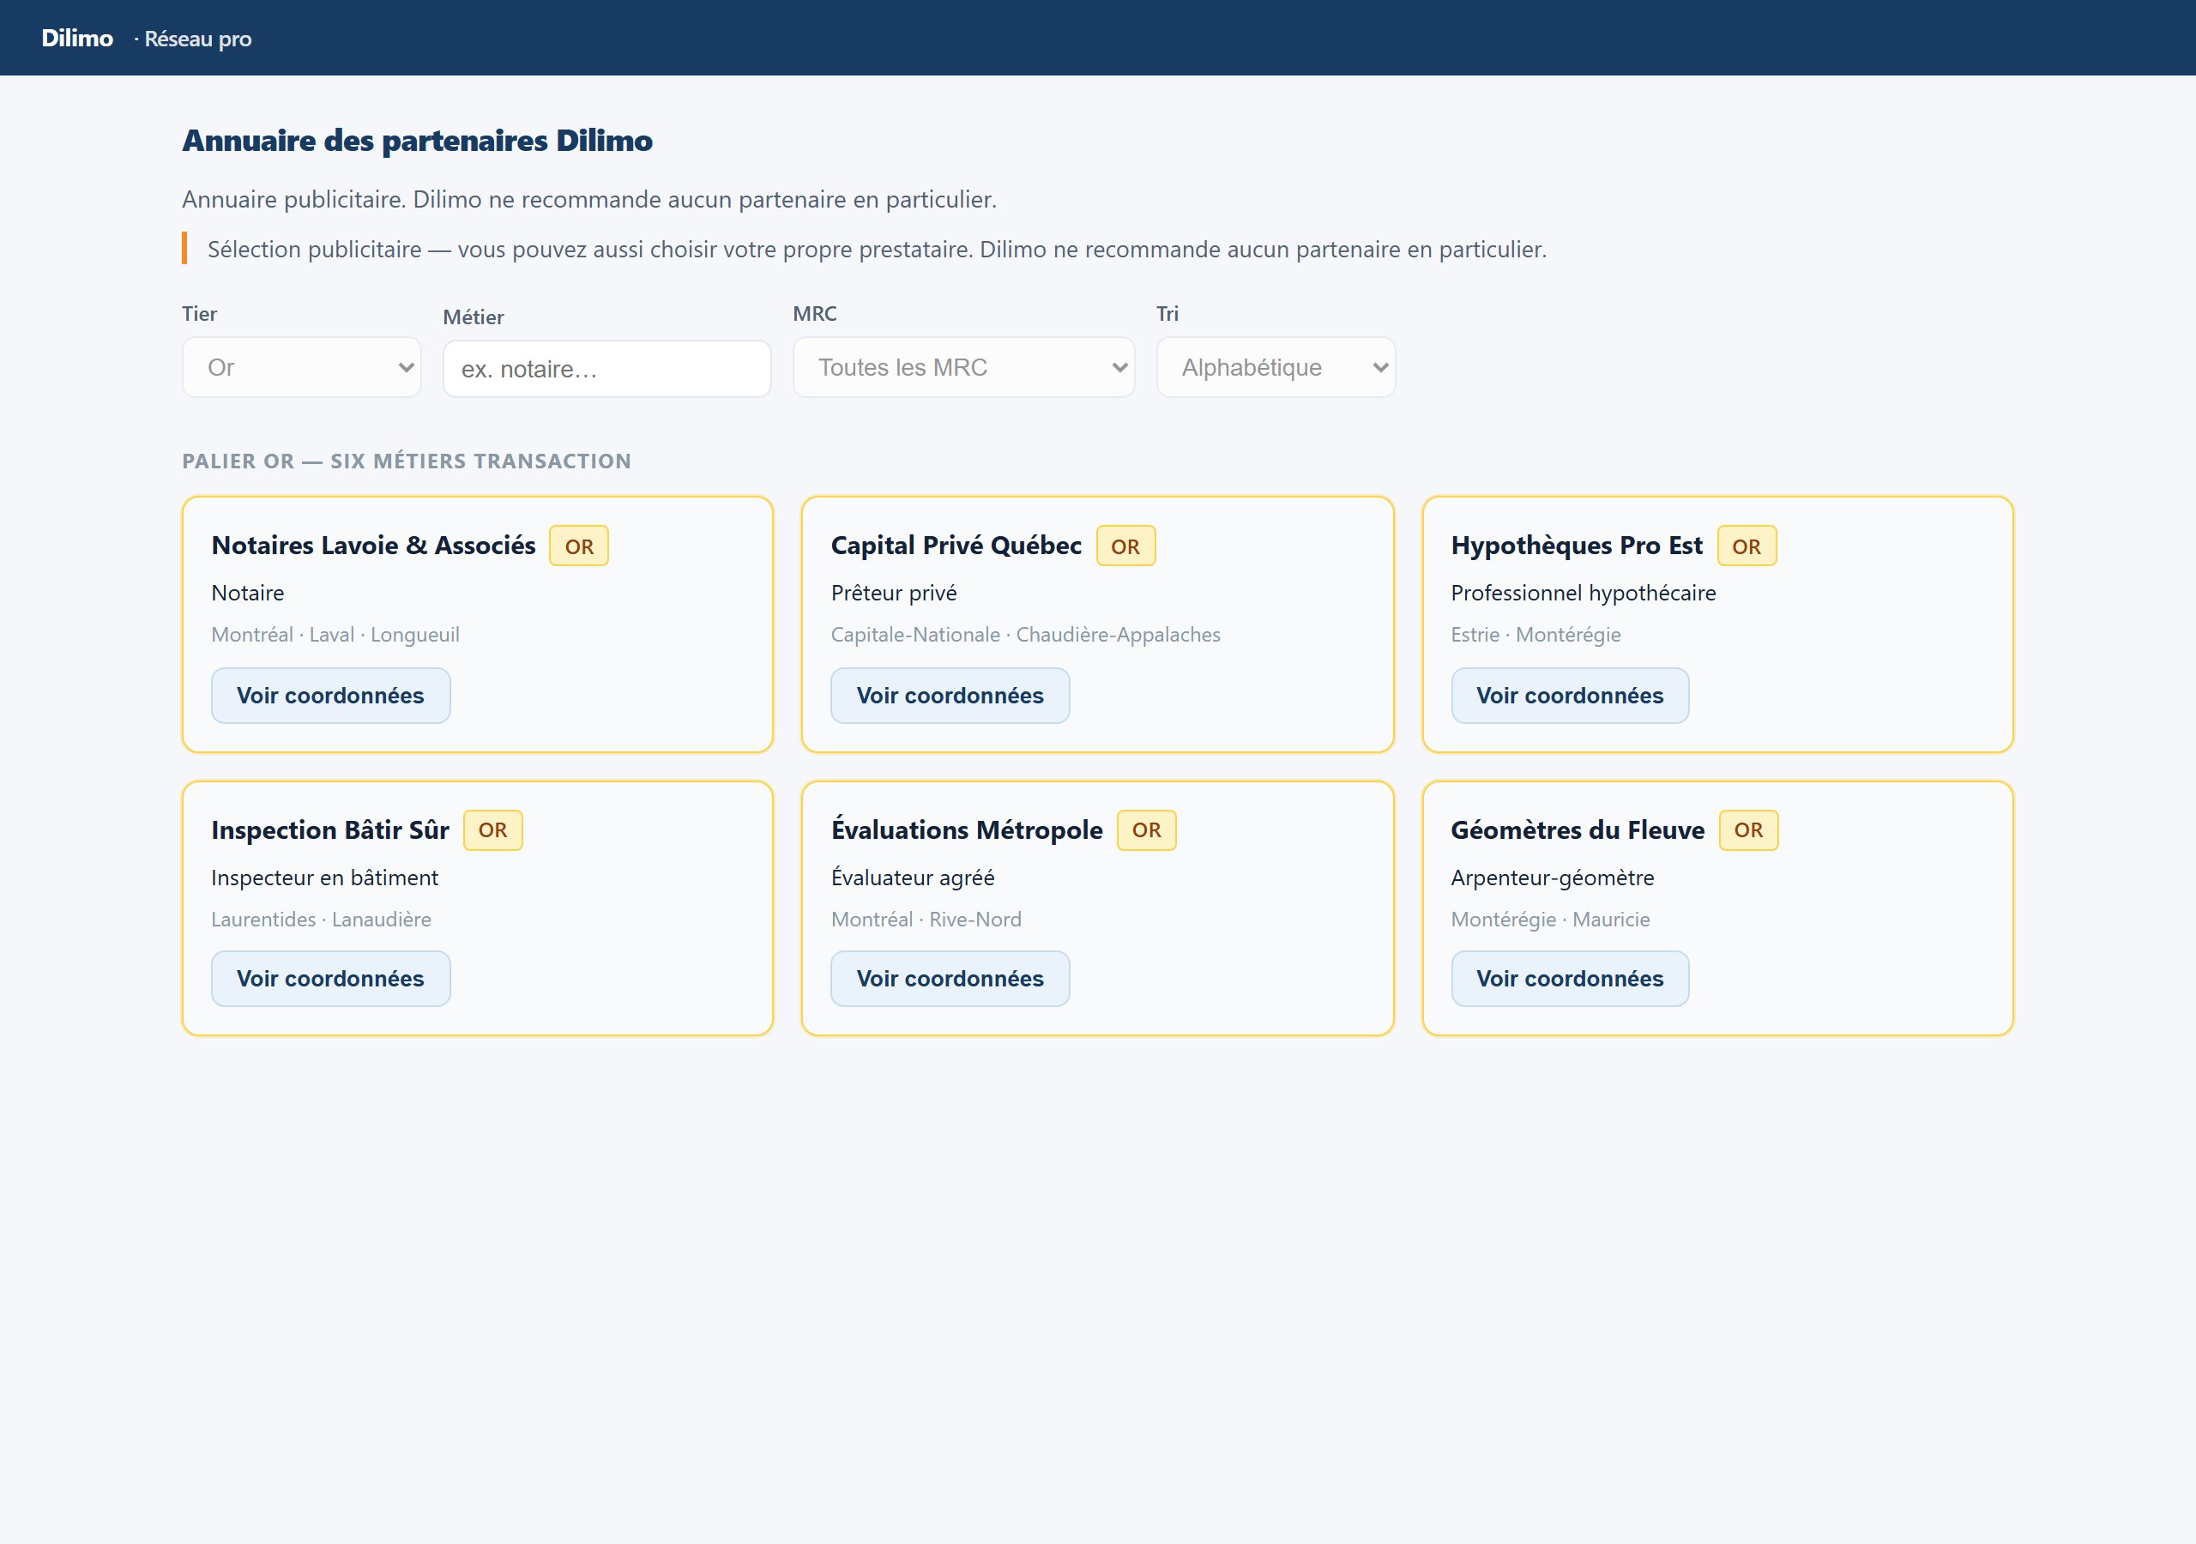Open the Tri dropdown set to Alphabétique

[x=1276, y=367]
